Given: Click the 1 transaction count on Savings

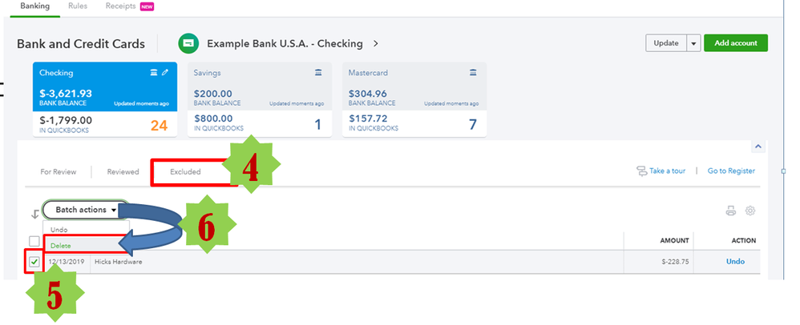Looking at the screenshot, I should click(318, 125).
